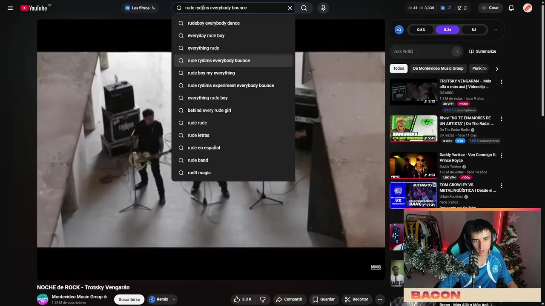Open options for TROTSKY VENGARÁN video

pyautogui.click(x=501, y=82)
